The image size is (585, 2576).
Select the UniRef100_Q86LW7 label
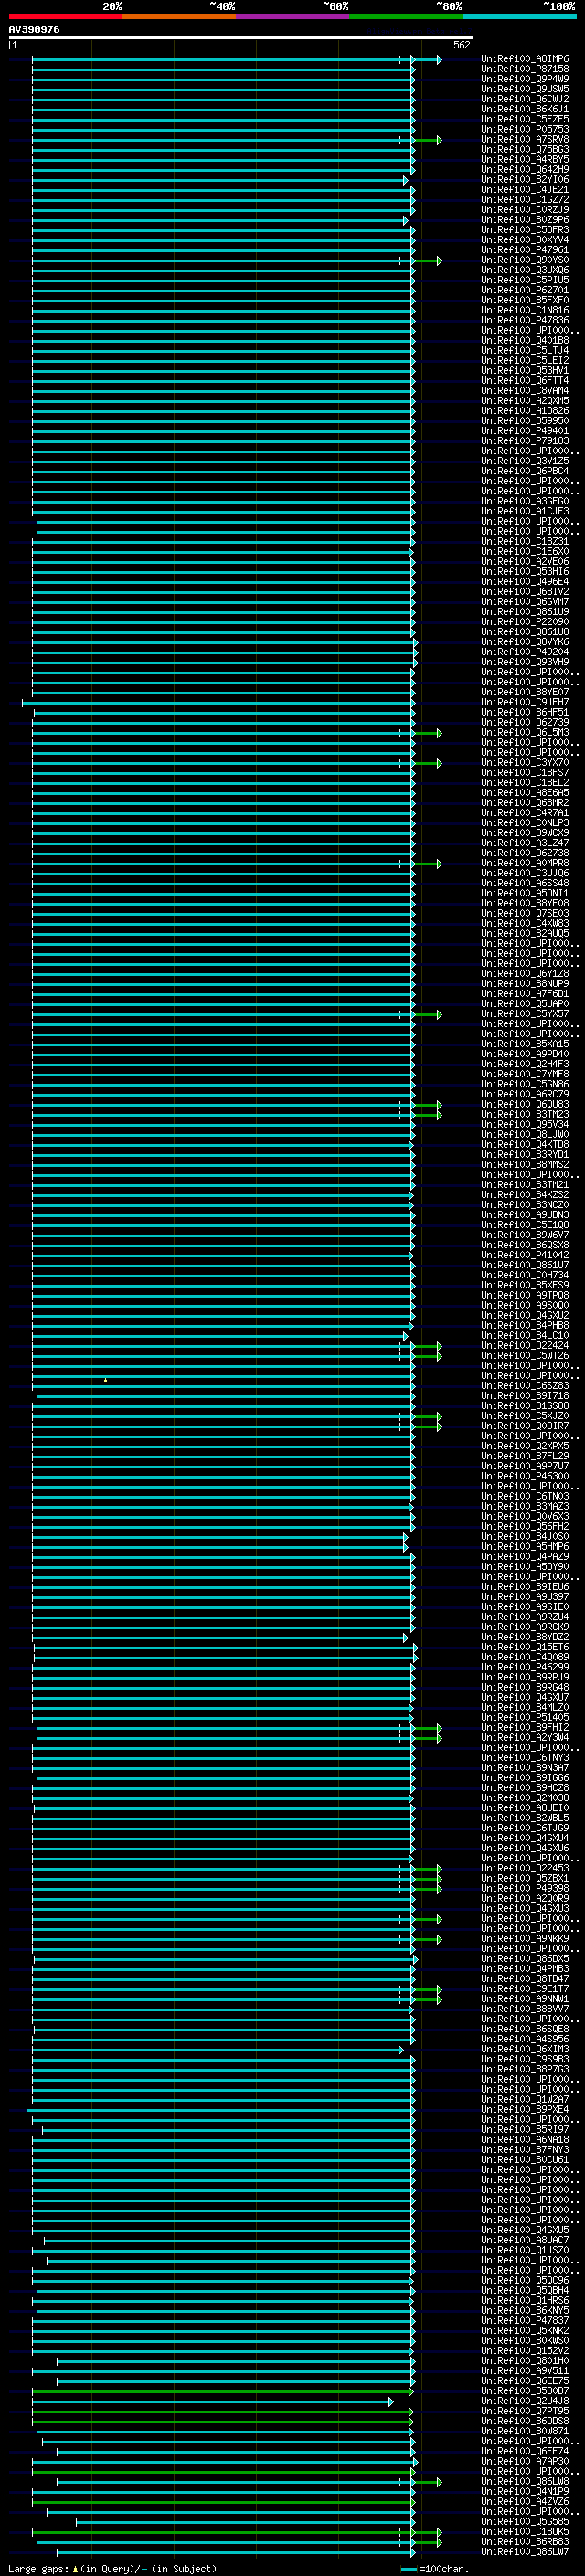pos(525,2551)
